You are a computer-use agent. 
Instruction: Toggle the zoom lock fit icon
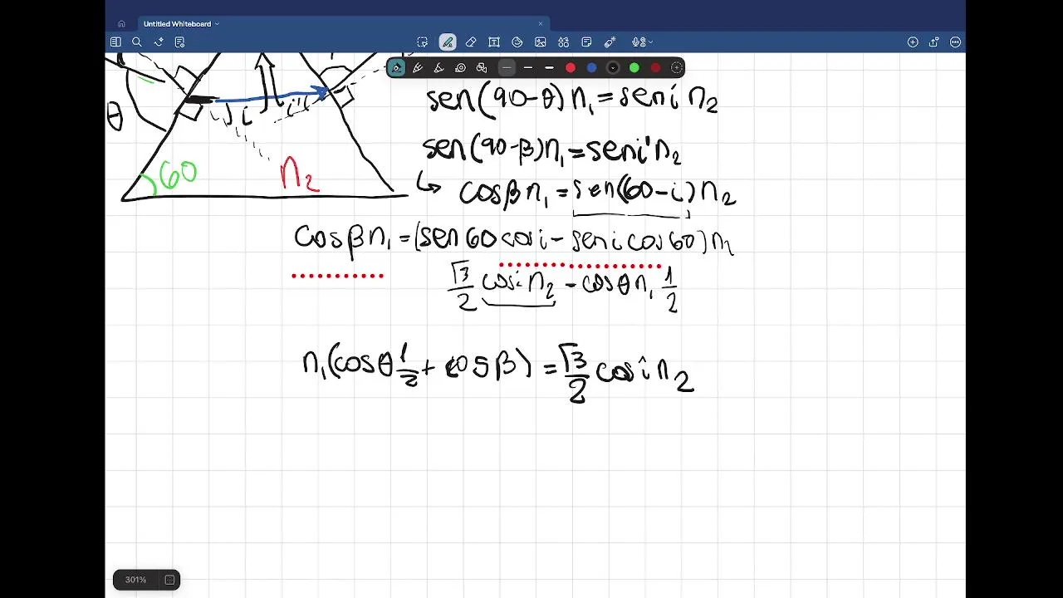coord(169,580)
